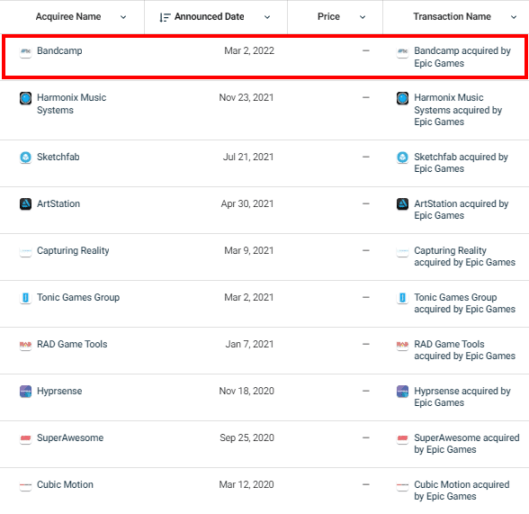The image size is (529, 514).
Task: Open the Capturing Reality acquiree link
Action: 73,251
